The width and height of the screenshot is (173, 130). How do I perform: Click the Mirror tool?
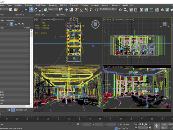pos(120,10)
